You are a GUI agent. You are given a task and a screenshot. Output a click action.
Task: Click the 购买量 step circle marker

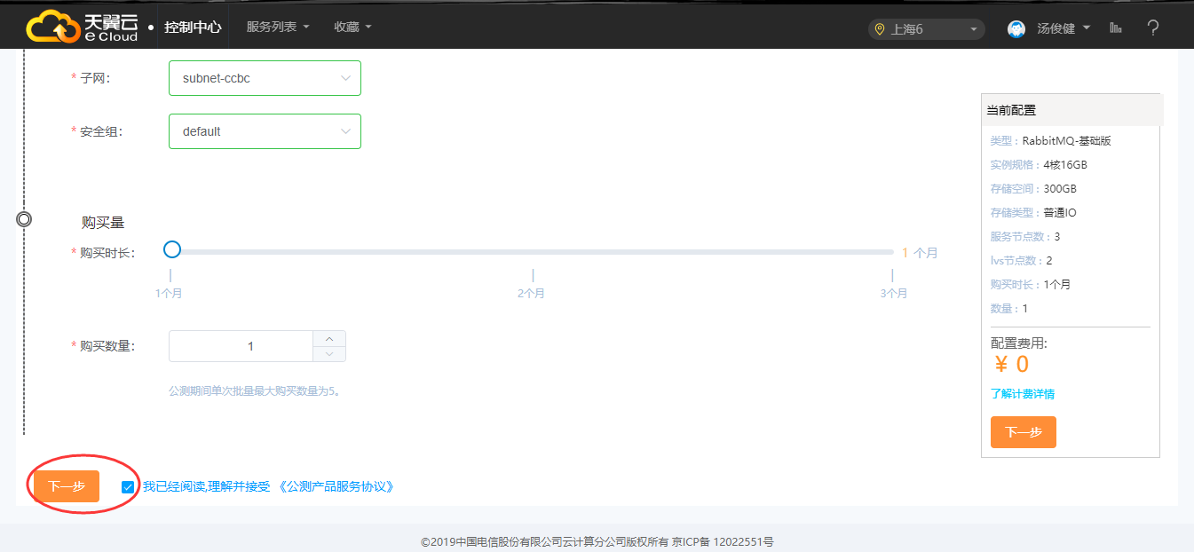point(24,219)
